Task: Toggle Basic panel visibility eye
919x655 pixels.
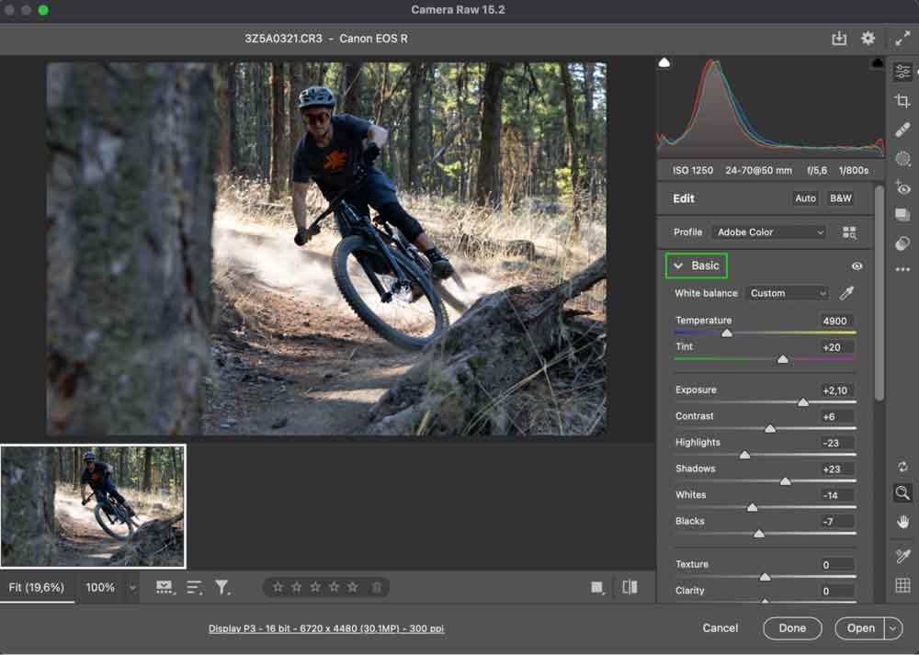Action: (857, 266)
